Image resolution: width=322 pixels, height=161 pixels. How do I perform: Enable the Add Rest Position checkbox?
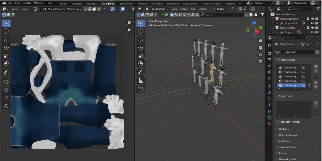point(277,122)
